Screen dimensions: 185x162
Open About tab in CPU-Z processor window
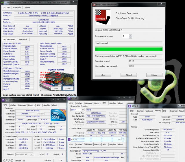click(x=55, y=105)
